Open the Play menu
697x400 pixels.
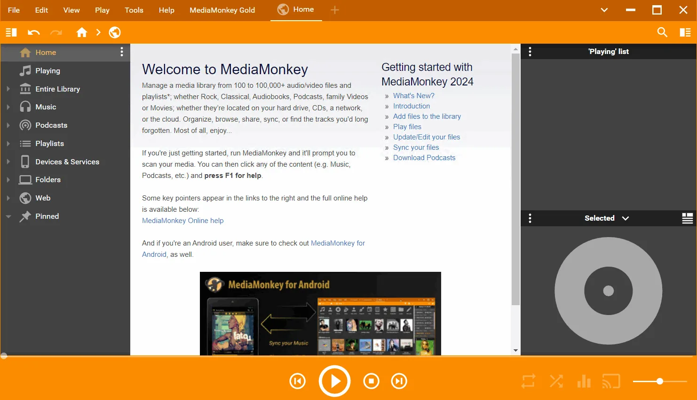(102, 10)
